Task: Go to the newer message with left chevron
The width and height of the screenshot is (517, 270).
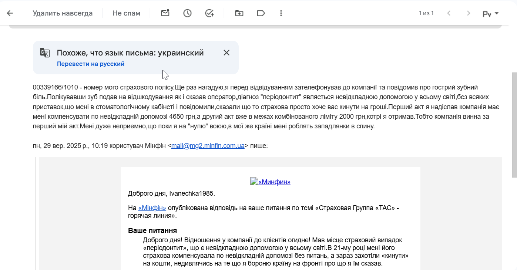Action: 449,13
